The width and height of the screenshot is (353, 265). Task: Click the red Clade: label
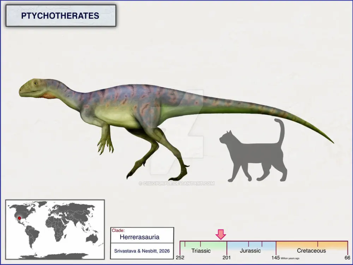(x=118, y=230)
